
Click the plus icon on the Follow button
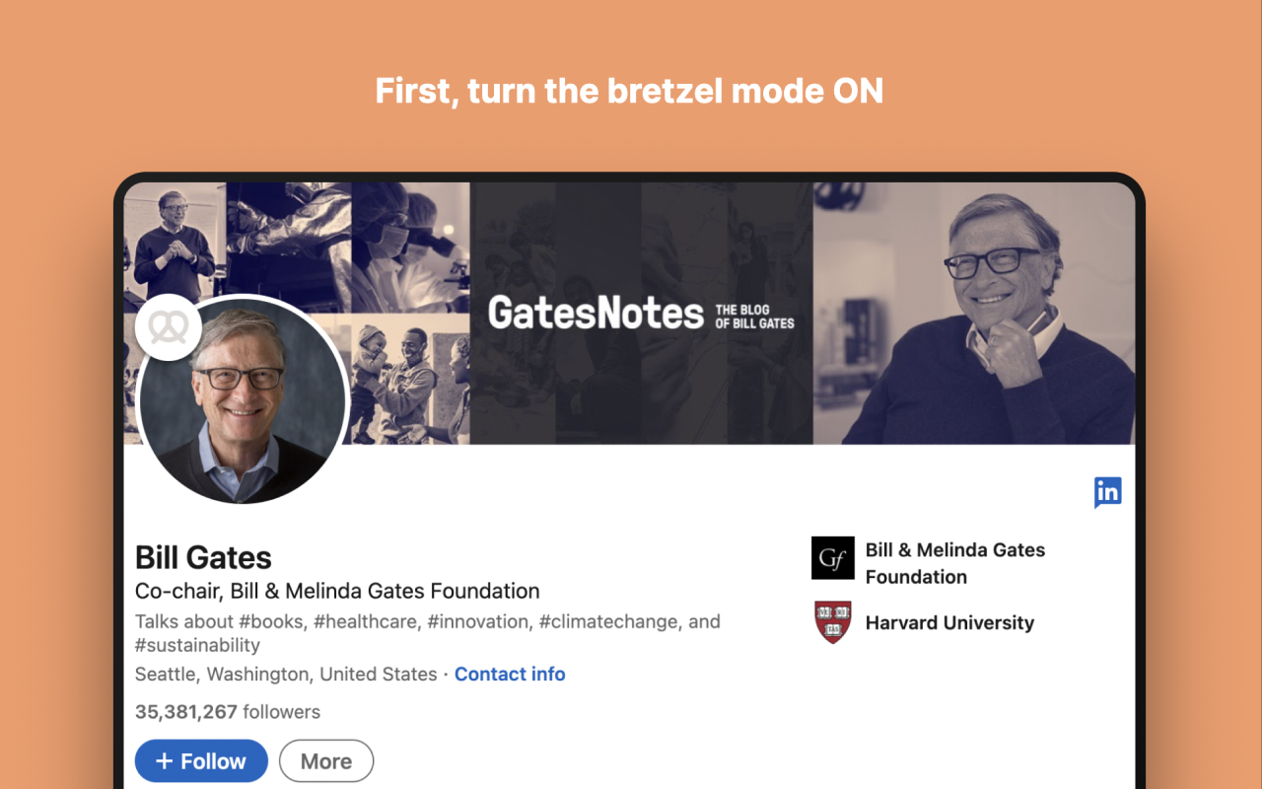click(x=165, y=761)
